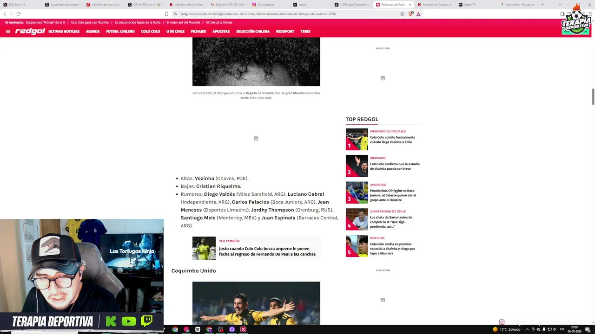This screenshot has height=334, width=595.
Task: Open trending link Colo Colo gana con Vozinha
Action: click(x=90, y=22)
